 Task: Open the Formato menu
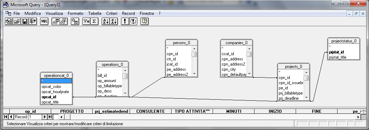pos(75,13)
